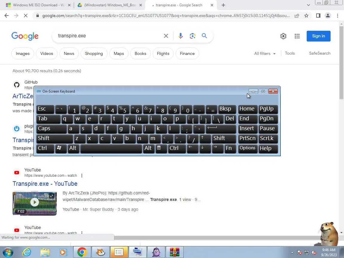344x258 pixels.
Task: Stop loading the page
Action: pyautogui.click(x=25, y=16)
